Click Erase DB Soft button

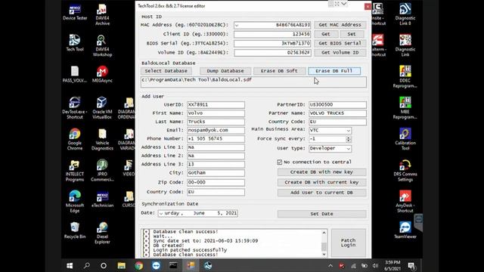click(x=279, y=71)
